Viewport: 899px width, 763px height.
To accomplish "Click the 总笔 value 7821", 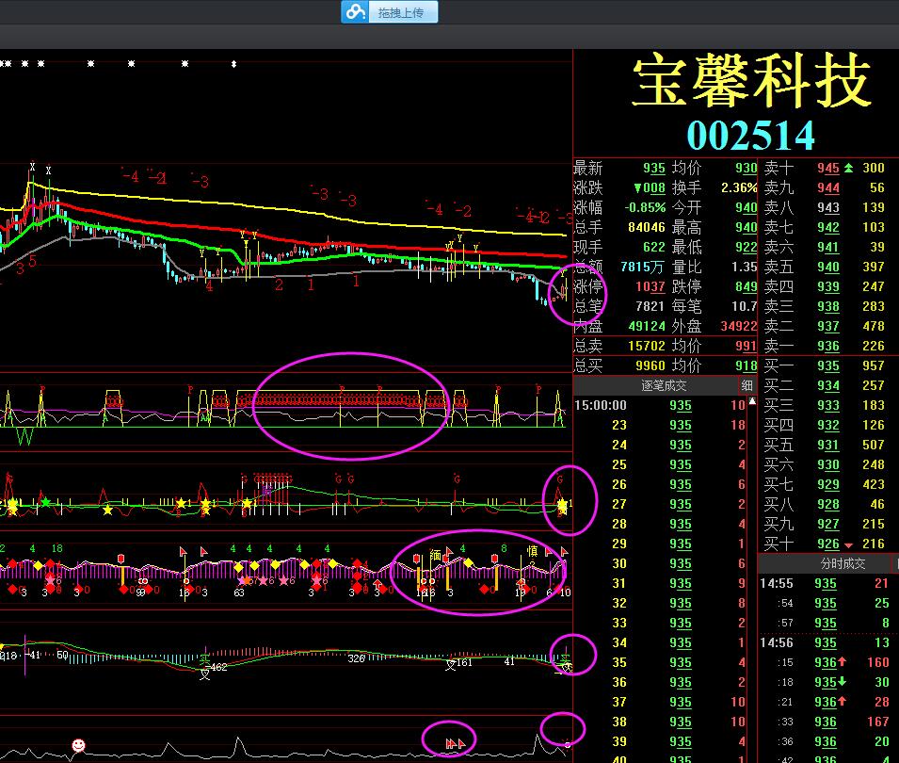I will [x=650, y=306].
